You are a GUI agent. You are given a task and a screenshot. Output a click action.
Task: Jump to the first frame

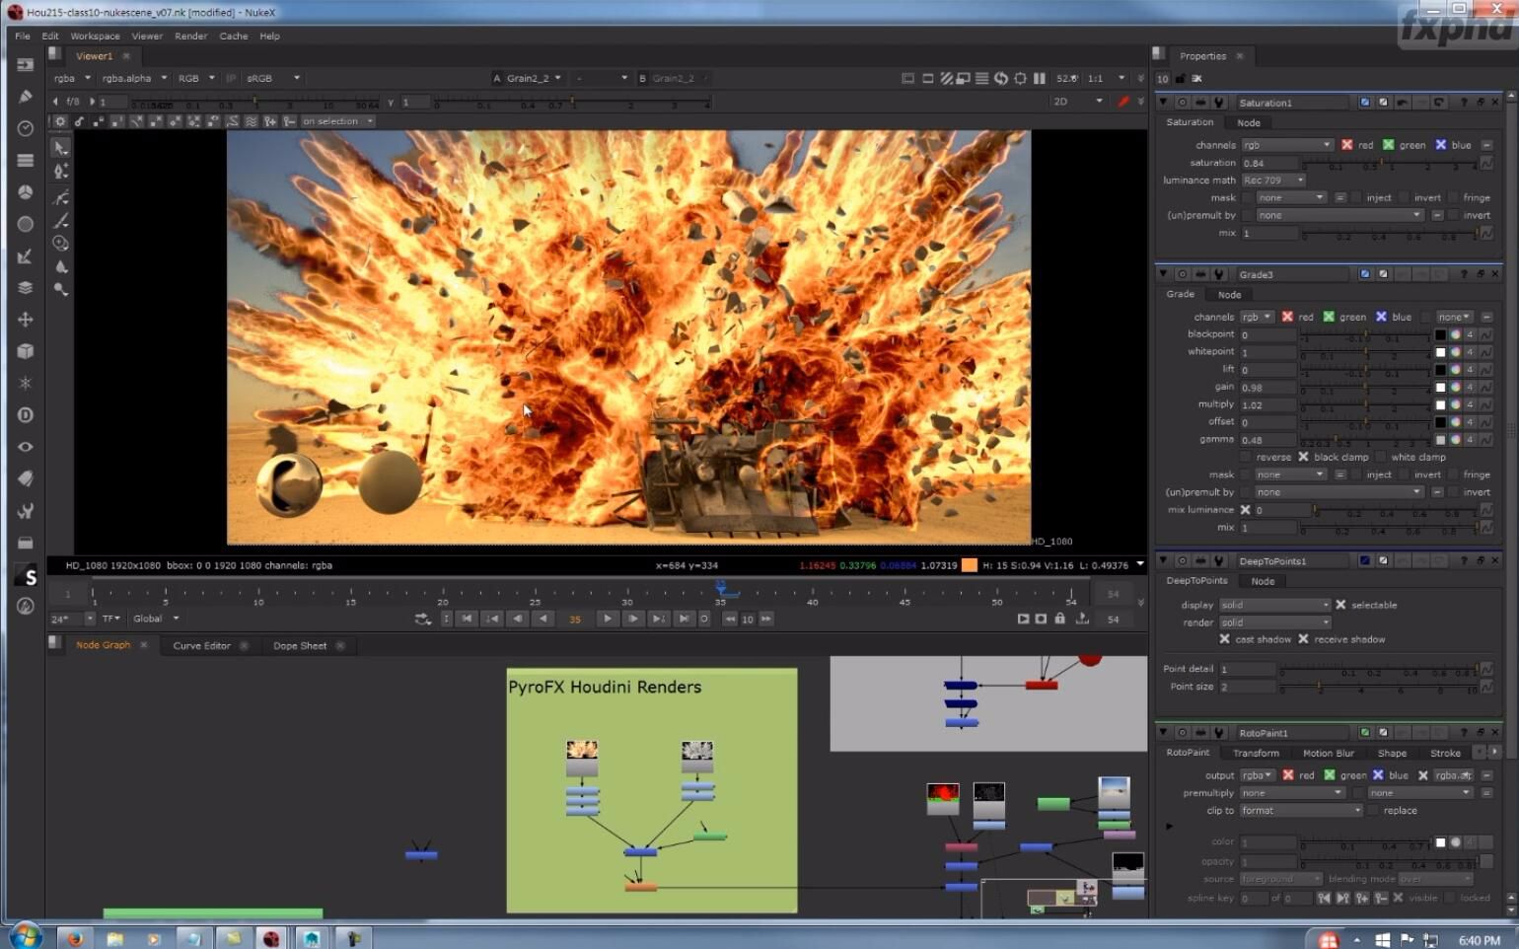click(467, 619)
